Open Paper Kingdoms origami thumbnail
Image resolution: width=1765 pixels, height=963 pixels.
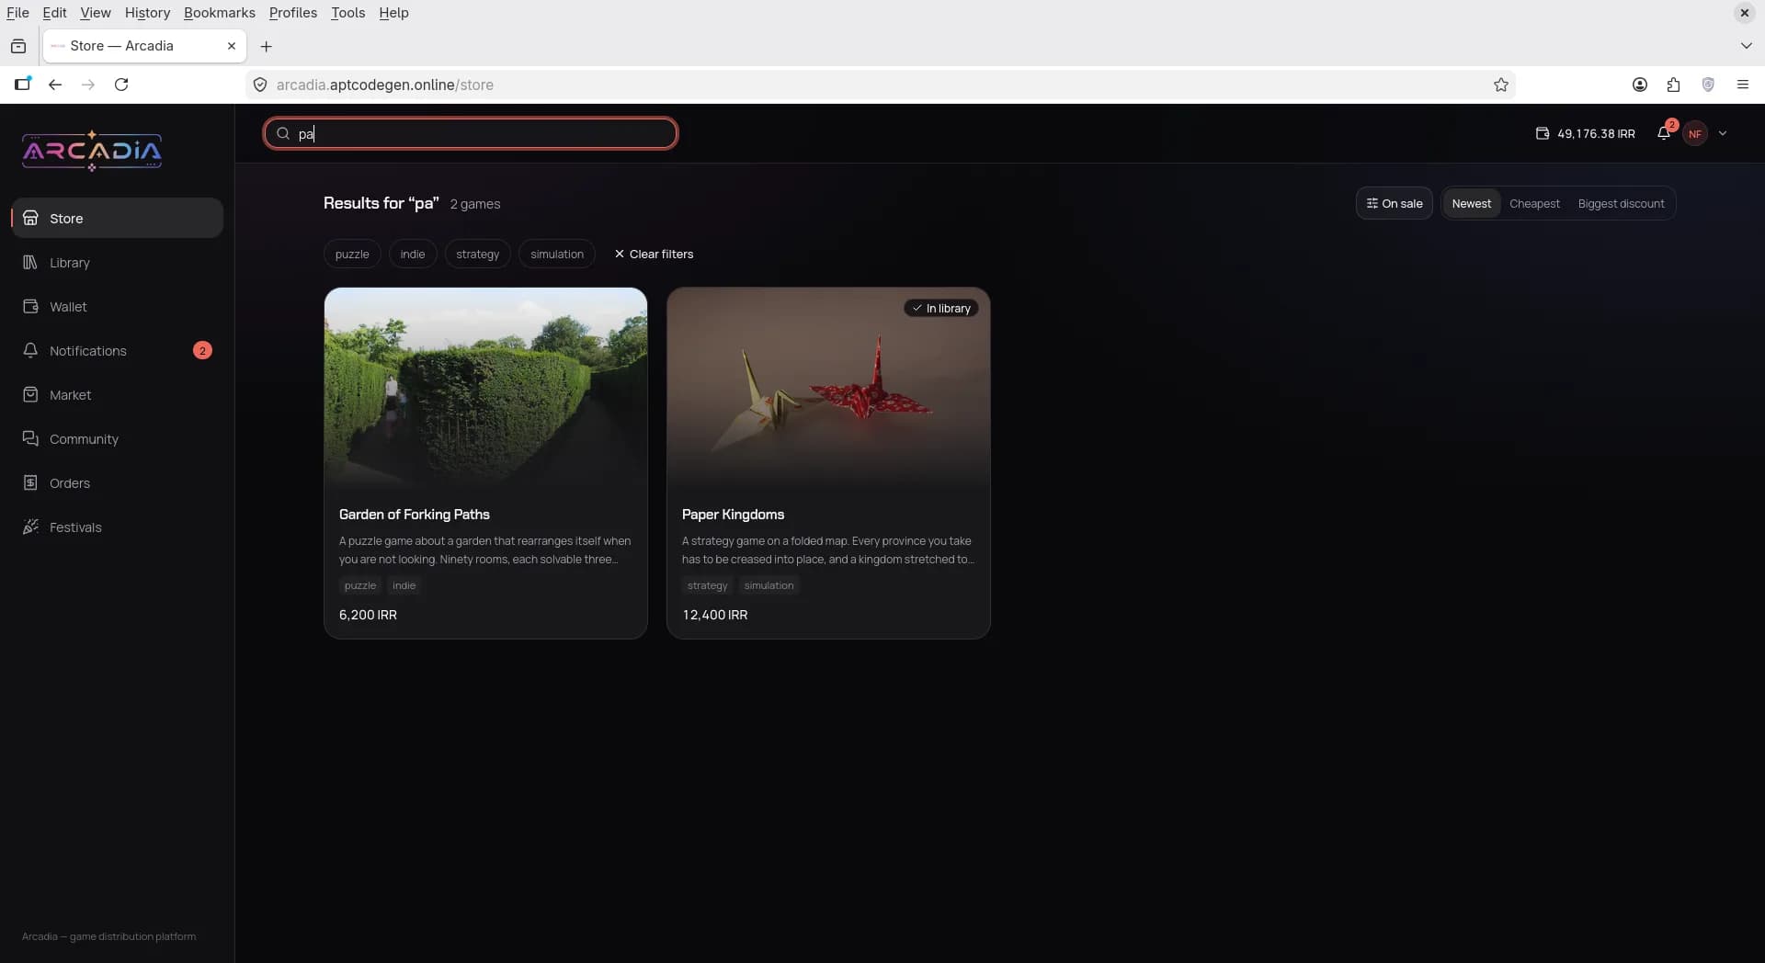pyautogui.click(x=828, y=389)
